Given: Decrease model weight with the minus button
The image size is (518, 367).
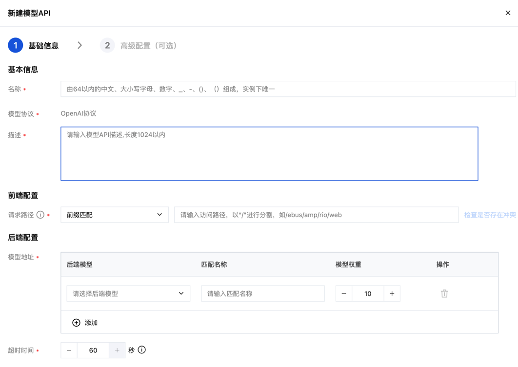Looking at the screenshot, I should [x=344, y=294].
